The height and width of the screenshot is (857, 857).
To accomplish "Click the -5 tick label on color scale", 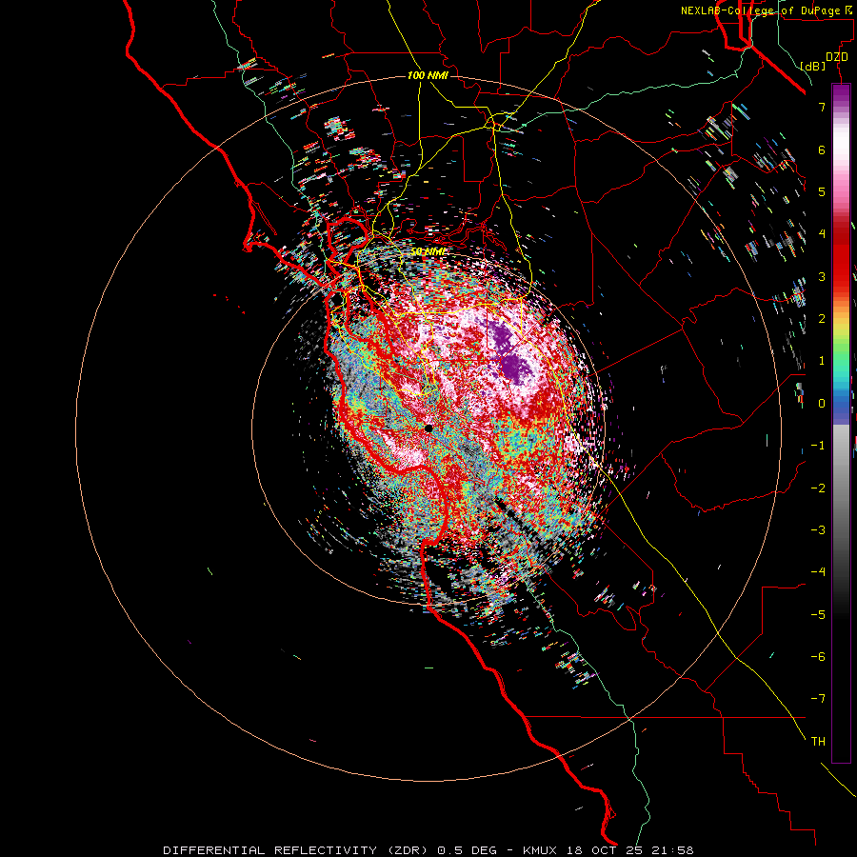I will (x=818, y=615).
